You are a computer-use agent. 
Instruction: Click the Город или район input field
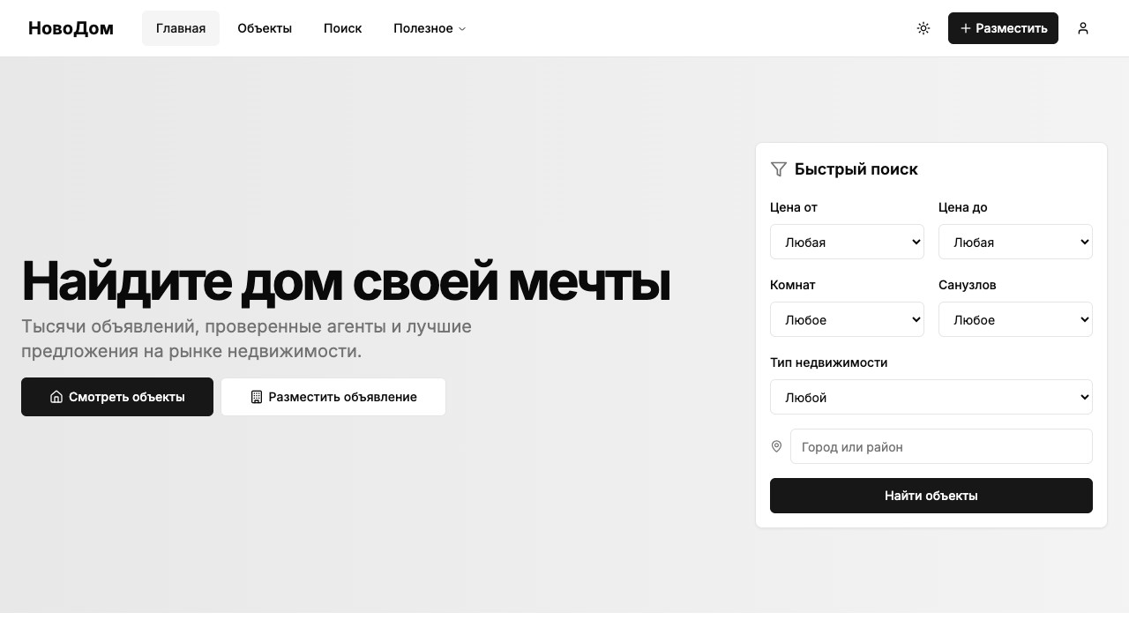(941, 446)
